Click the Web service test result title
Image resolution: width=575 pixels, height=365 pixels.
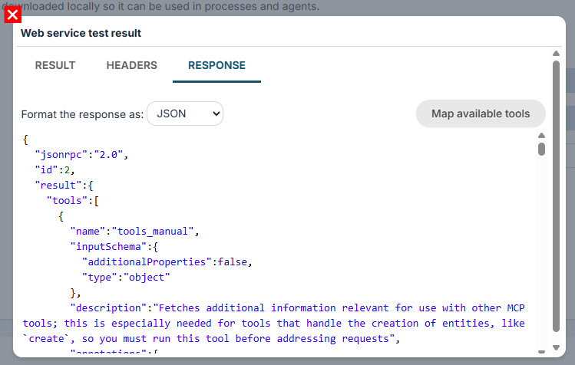81,33
